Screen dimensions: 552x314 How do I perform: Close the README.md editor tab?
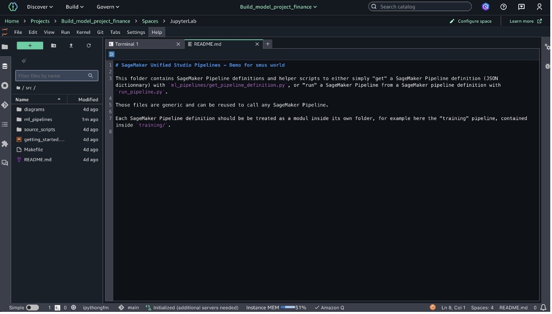click(257, 44)
